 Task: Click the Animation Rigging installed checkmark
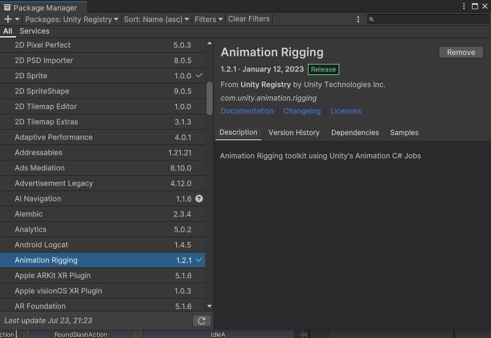[x=199, y=260]
